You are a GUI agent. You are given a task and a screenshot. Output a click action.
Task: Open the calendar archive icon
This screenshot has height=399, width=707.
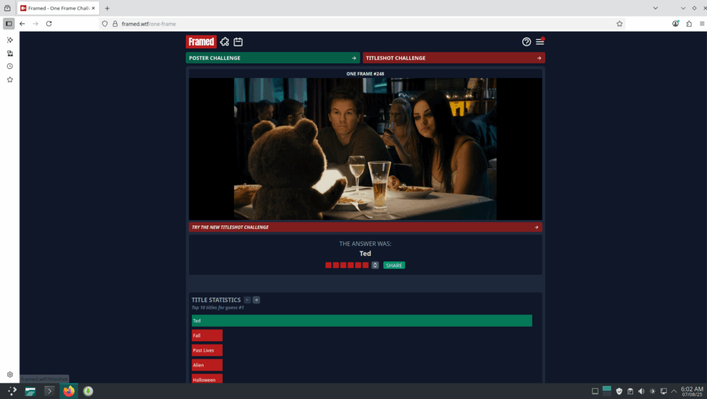tap(238, 42)
